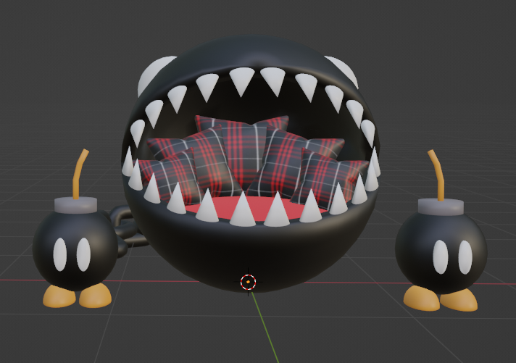Click the right Bob-omb's orange fuse
This screenshot has height=363, width=516.
(437, 175)
